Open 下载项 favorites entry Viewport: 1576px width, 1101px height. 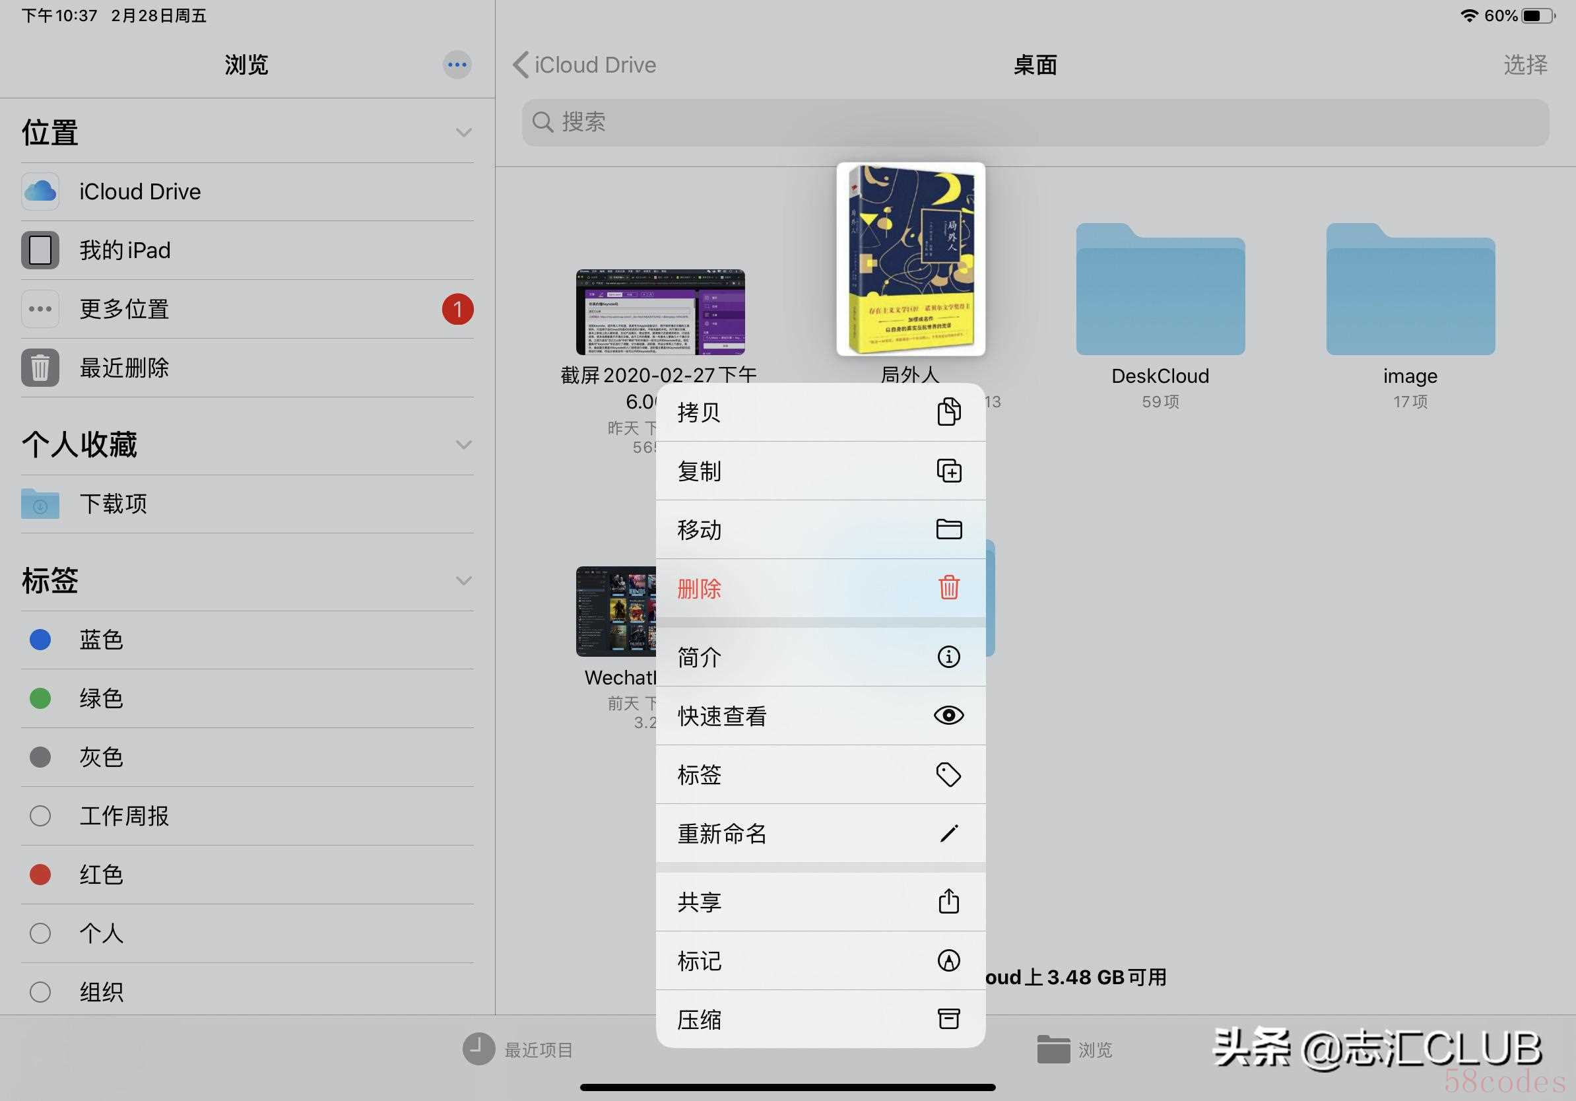click(x=247, y=504)
